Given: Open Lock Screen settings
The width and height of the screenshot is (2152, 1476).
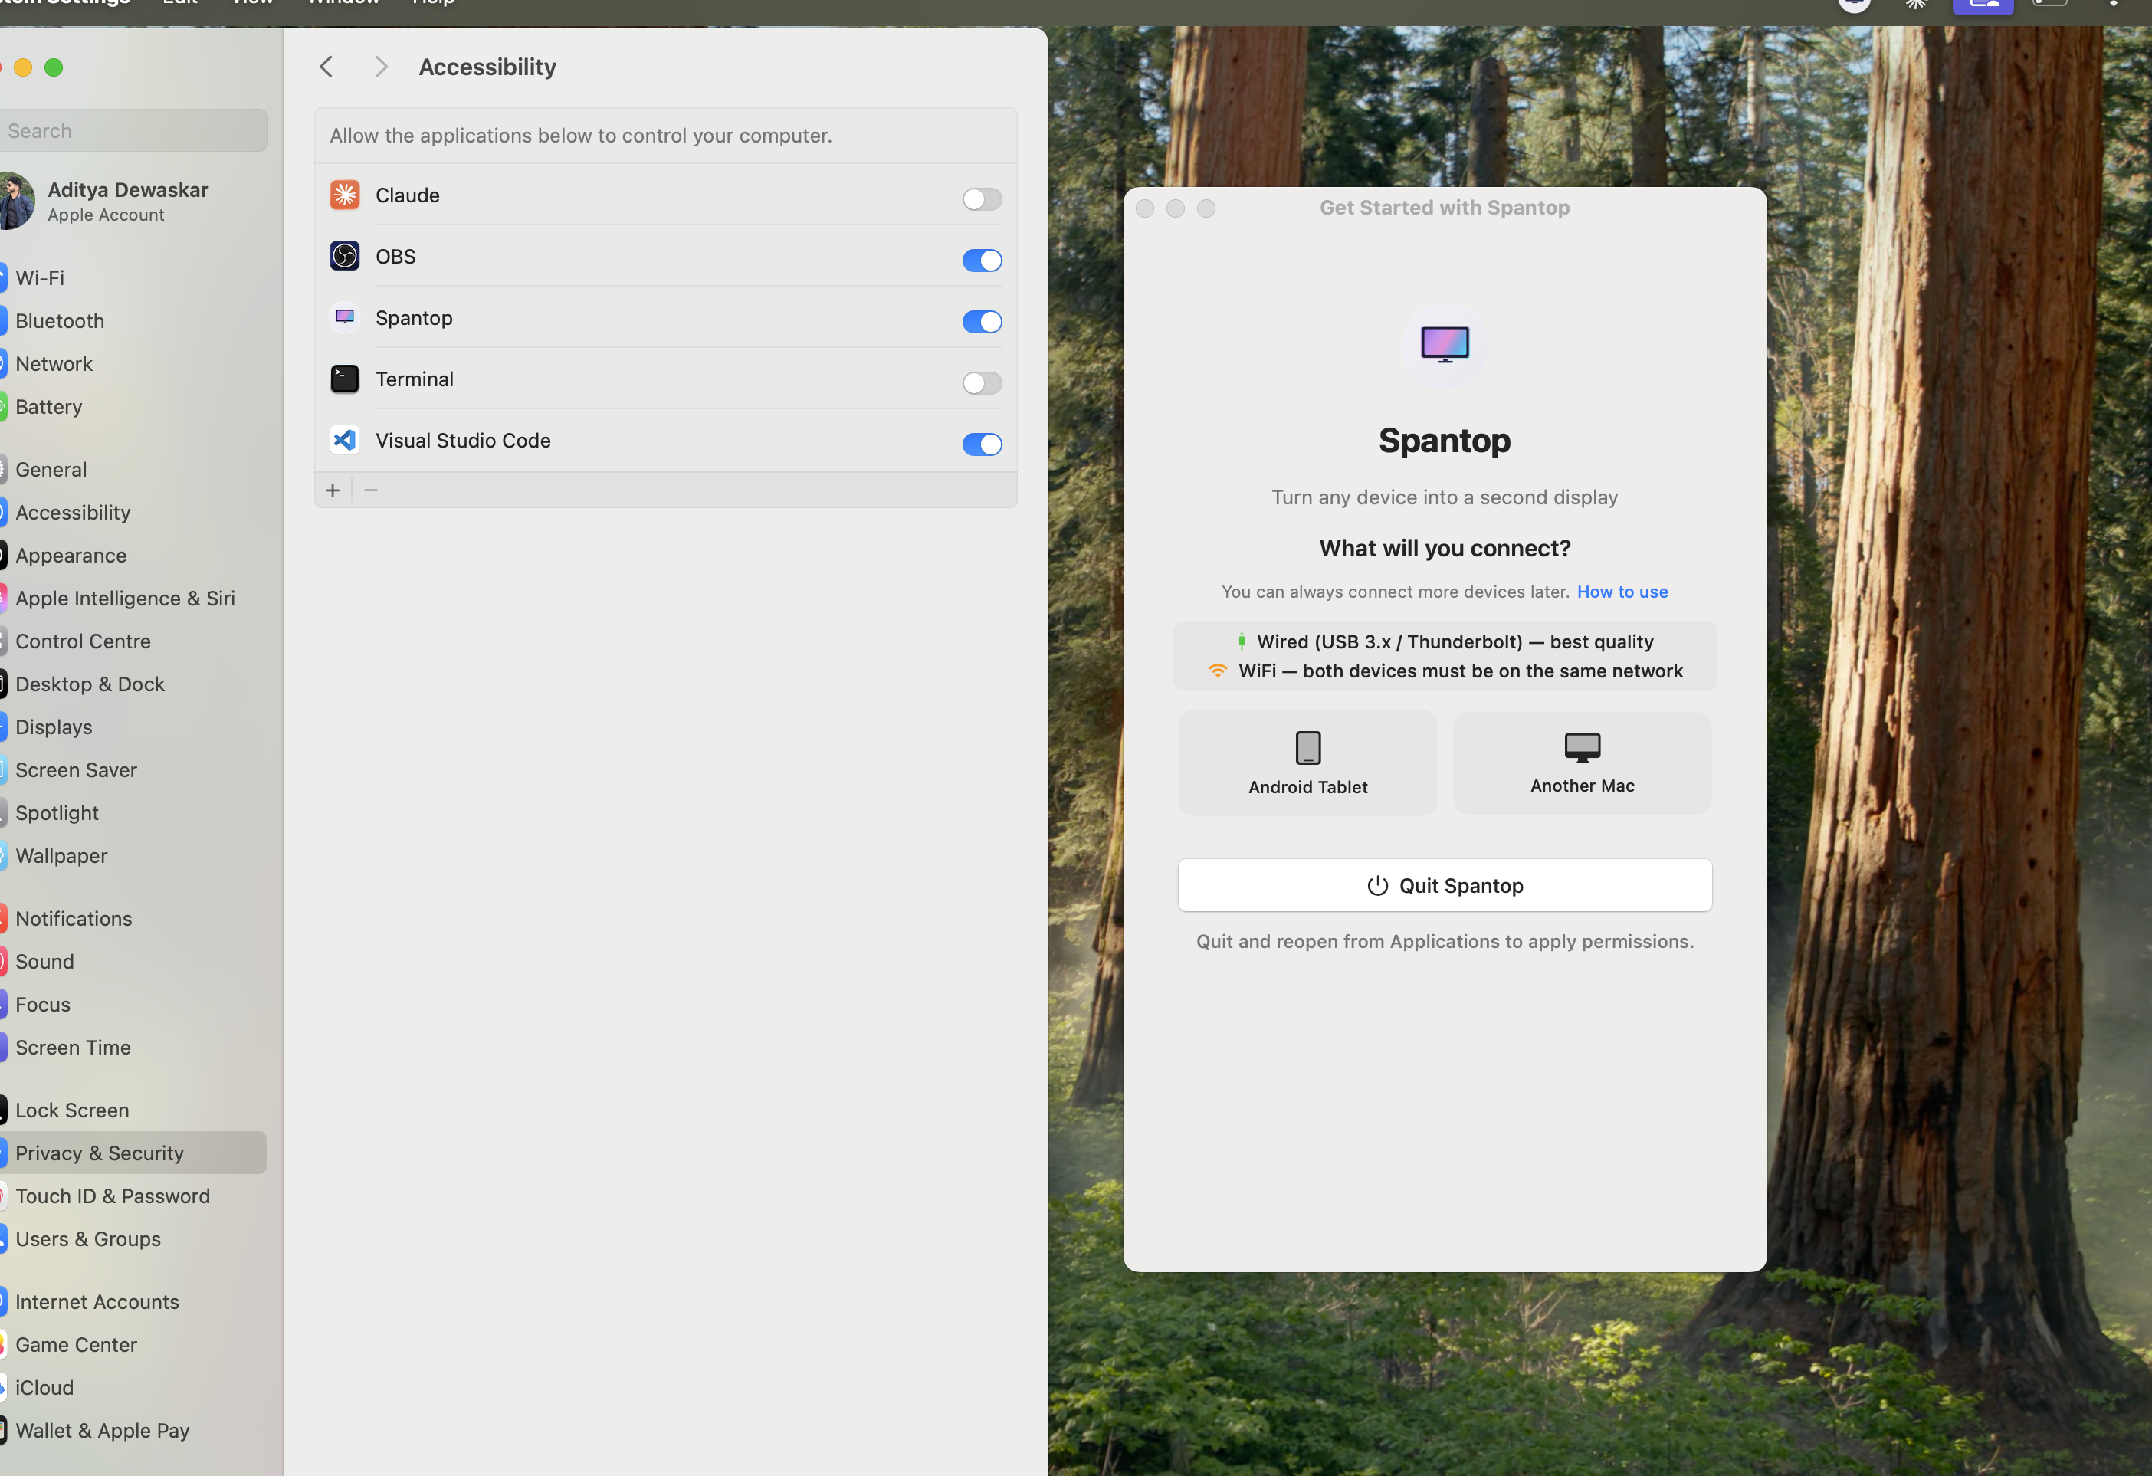Looking at the screenshot, I should coord(133,1110).
